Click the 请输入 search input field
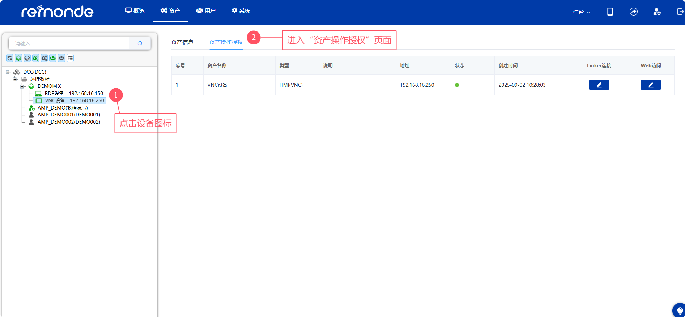 tap(69, 43)
